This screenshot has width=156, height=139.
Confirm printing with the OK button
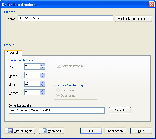coord(91,131)
